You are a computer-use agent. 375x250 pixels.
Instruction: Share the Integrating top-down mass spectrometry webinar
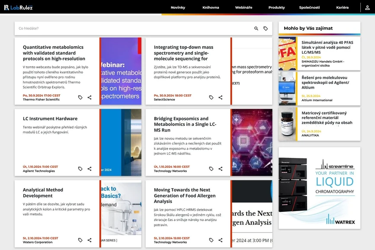pyautogui.click(x=221, y=97)
